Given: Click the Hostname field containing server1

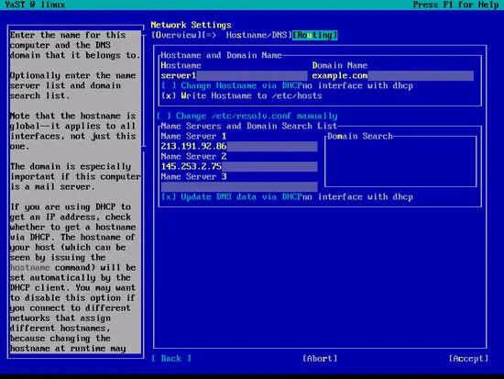Looking at the screenshot, I should pyautogui.click(x=234, y=75).
